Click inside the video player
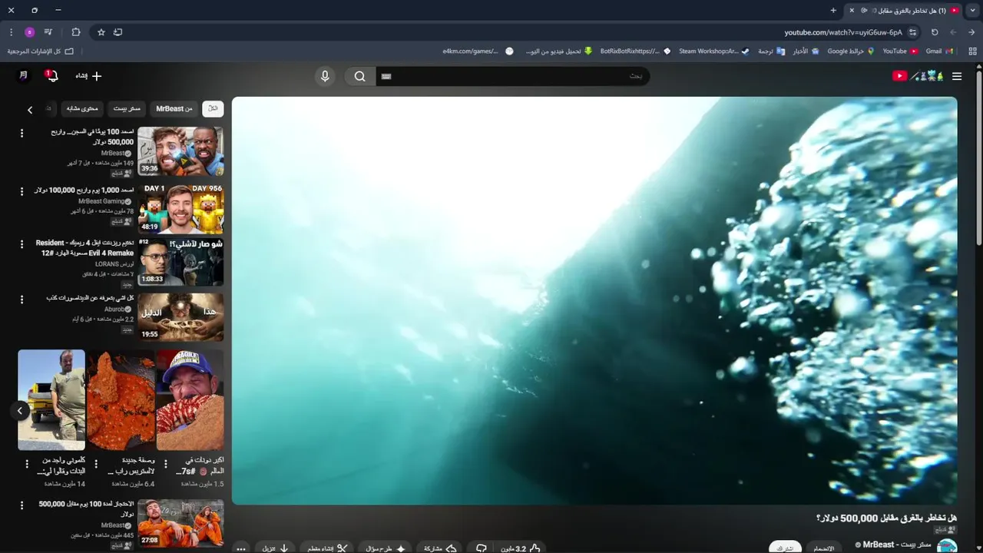 (594, 300)
